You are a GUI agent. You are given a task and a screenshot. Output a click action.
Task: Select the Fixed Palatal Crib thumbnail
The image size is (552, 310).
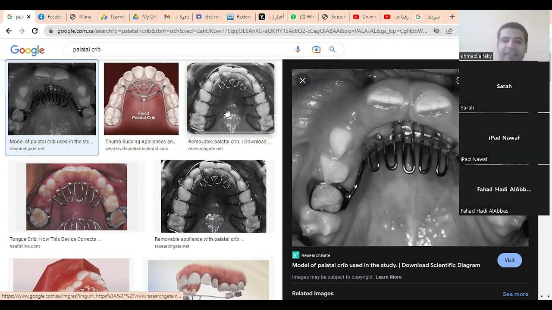tap(141, 99)
